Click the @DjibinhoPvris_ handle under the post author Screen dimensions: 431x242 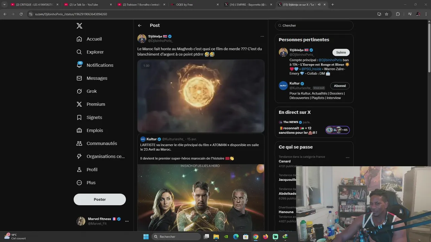160,41
